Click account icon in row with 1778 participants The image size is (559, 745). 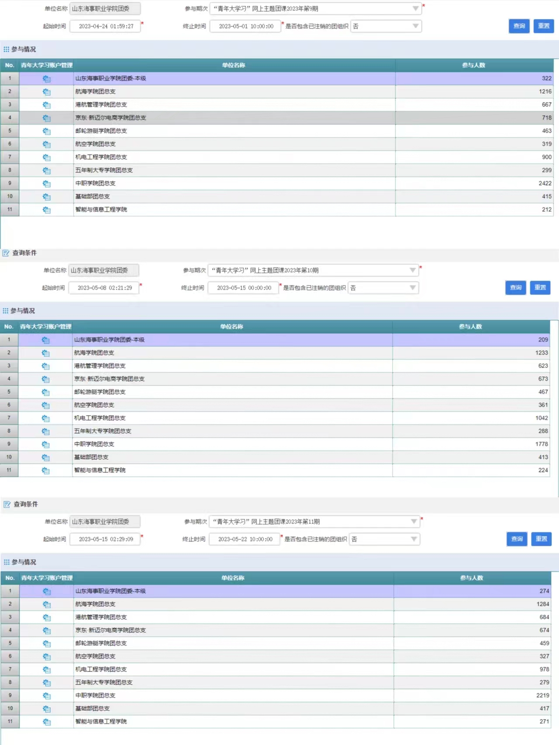pos(45,445)
